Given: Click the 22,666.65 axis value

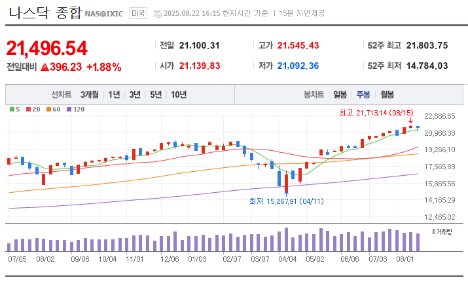Looking at the screenshot, I should click(440, 116).
